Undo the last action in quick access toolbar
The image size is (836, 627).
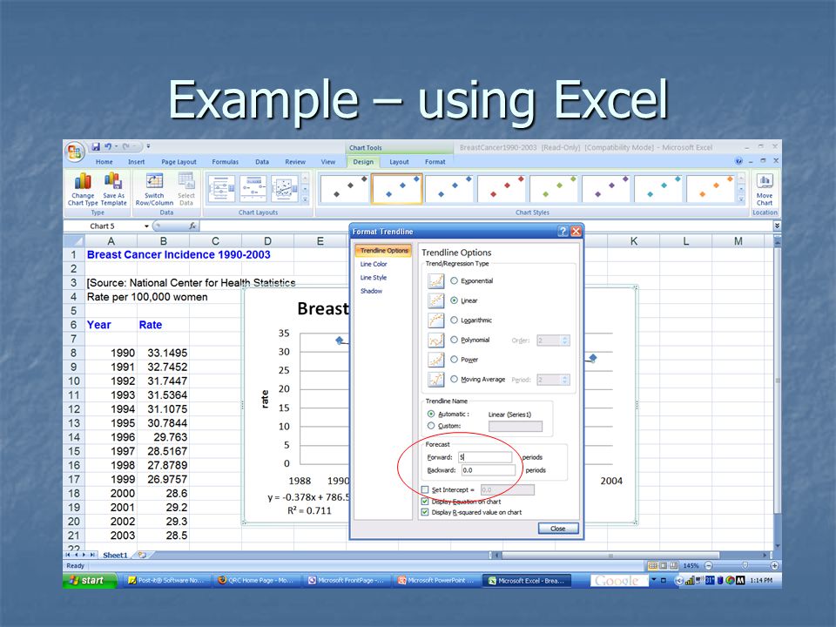pyautogui.click(x=108, y=146)
